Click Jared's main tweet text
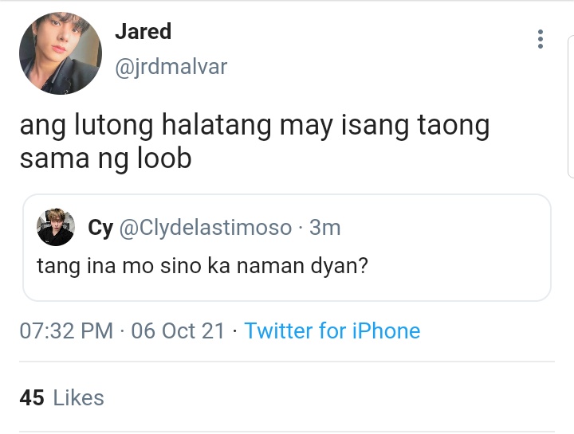The width and height of the screenshot is (574, 434). tap(254, 142)
